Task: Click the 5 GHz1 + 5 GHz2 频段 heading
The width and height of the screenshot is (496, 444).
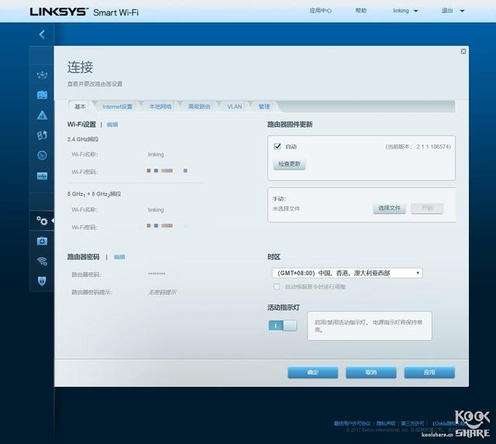Action: pos(94,194)
